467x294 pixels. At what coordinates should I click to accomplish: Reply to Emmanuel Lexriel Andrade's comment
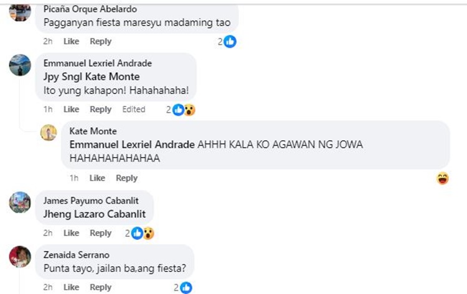101,110
